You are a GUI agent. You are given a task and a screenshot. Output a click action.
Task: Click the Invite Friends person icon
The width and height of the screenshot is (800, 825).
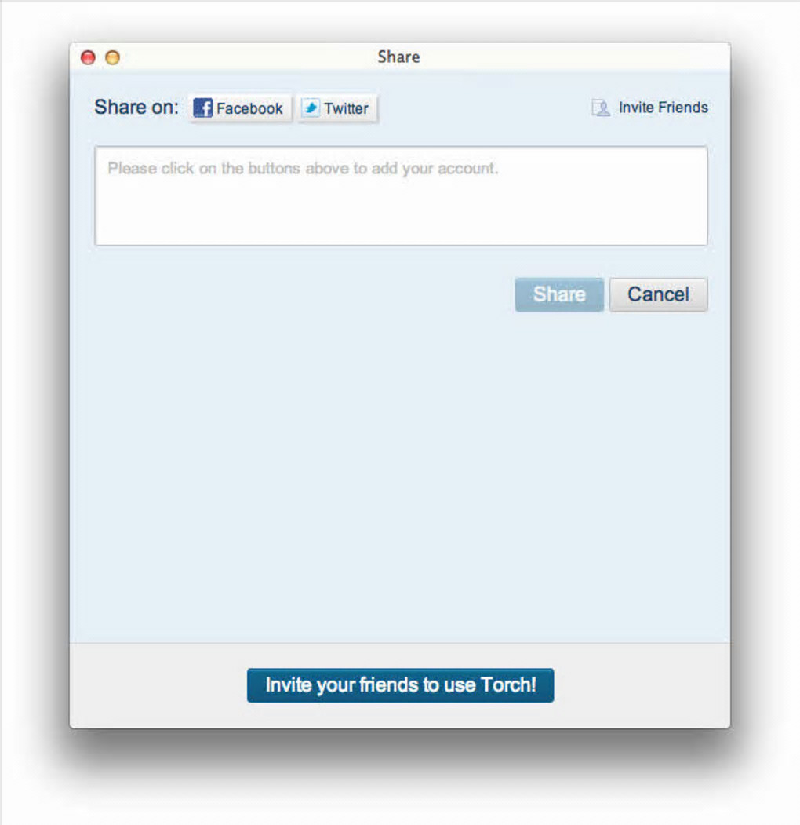[x=600, y=108]
